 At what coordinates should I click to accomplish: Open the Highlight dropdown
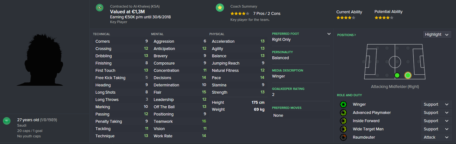[x=437, y=34]
